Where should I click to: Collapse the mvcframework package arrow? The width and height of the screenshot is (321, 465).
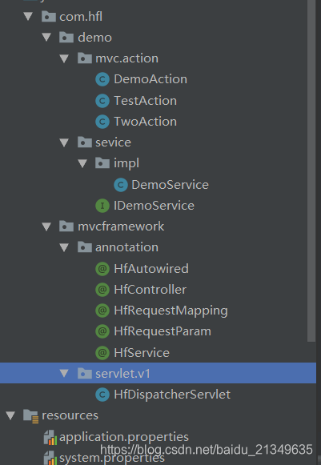coord(46,226)
